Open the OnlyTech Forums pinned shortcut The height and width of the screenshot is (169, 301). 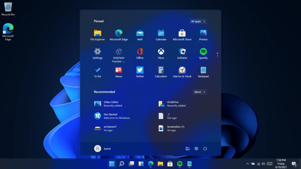pyautogui.click(x=119, y=55)
